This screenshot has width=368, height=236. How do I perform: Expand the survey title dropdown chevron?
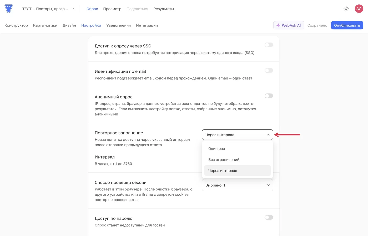[73, 9]
